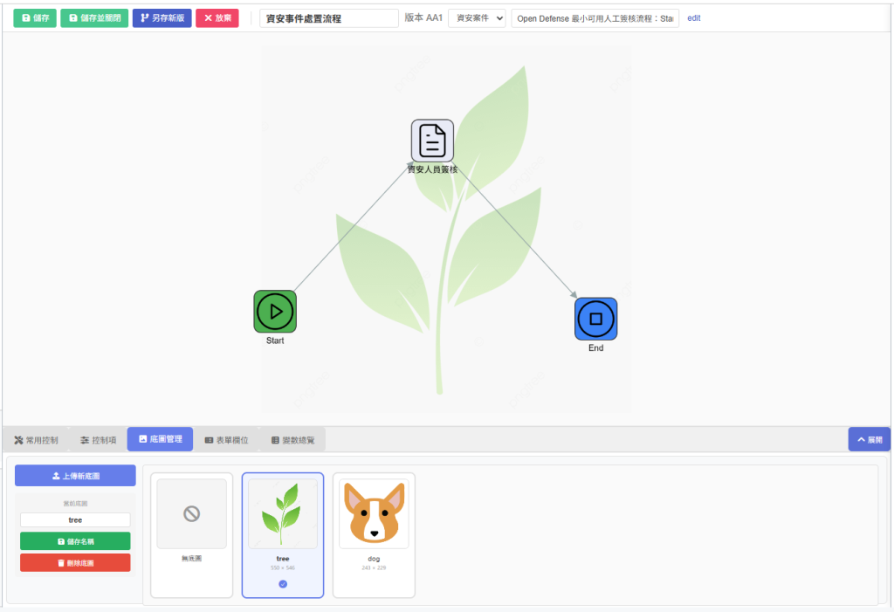Open the 資安案件 category dropdown
Viewport: 894px width, 612px height.
[477, 18]
